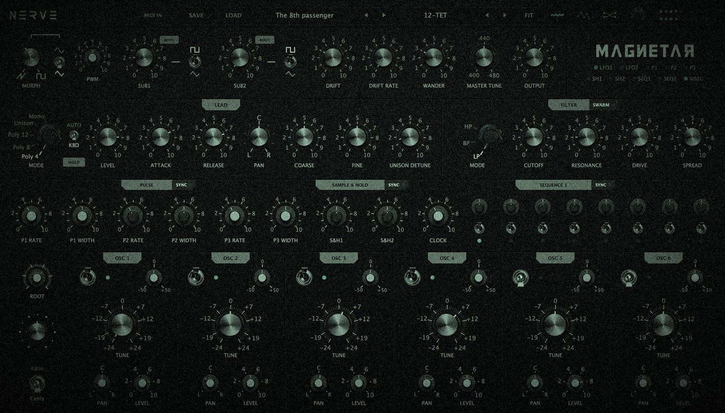The width and height of the screenshot is (725, 413).
Task: Click the RESONANCE knob
Action: tap(587, 136)
